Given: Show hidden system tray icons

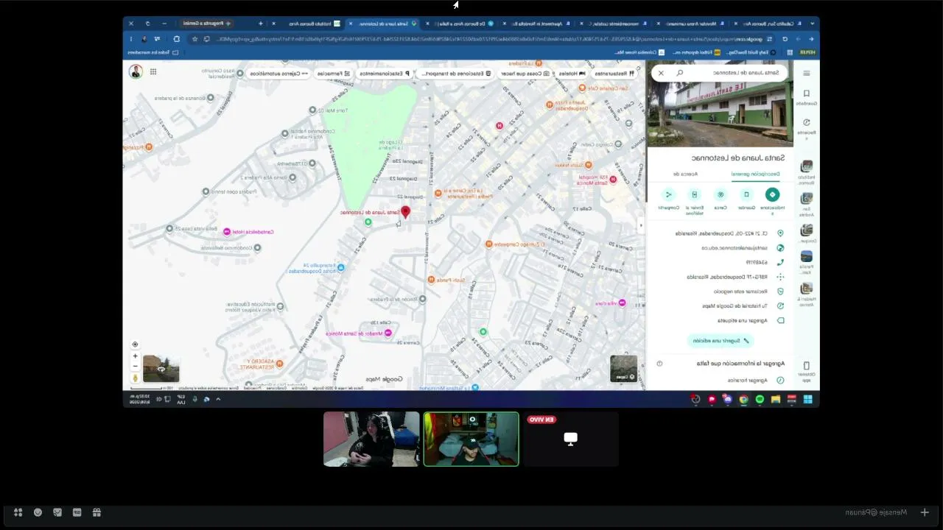Looking at the screenshot, I should coord(218,399).
